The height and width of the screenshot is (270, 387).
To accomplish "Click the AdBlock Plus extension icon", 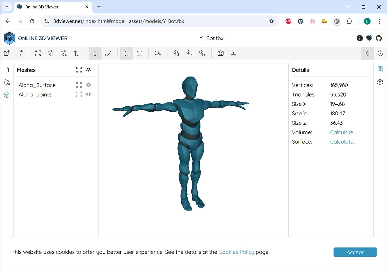I will 288,21.
